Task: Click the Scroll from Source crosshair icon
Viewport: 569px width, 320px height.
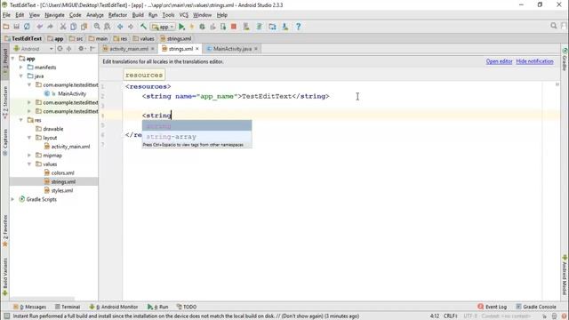Action: pos(60,49)
